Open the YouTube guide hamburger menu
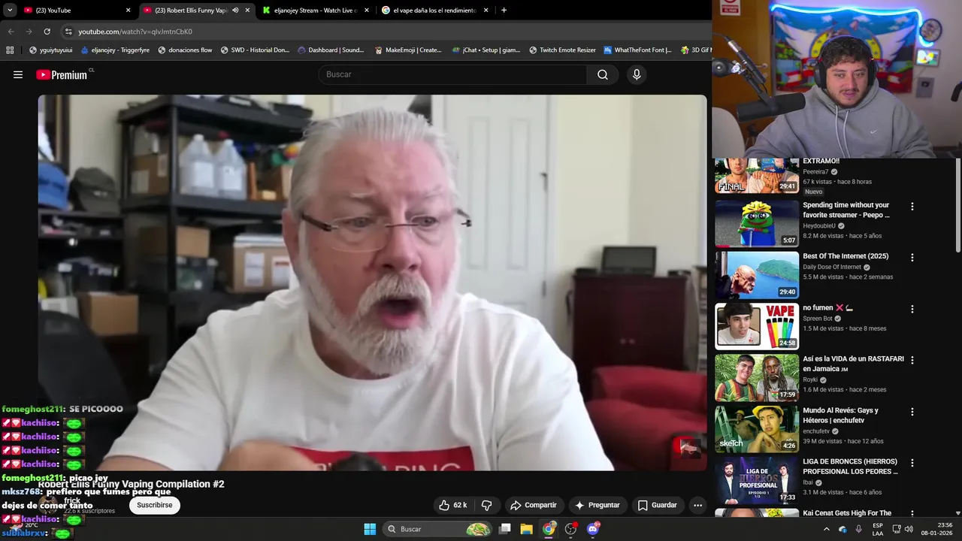 (x=18, y=74)
